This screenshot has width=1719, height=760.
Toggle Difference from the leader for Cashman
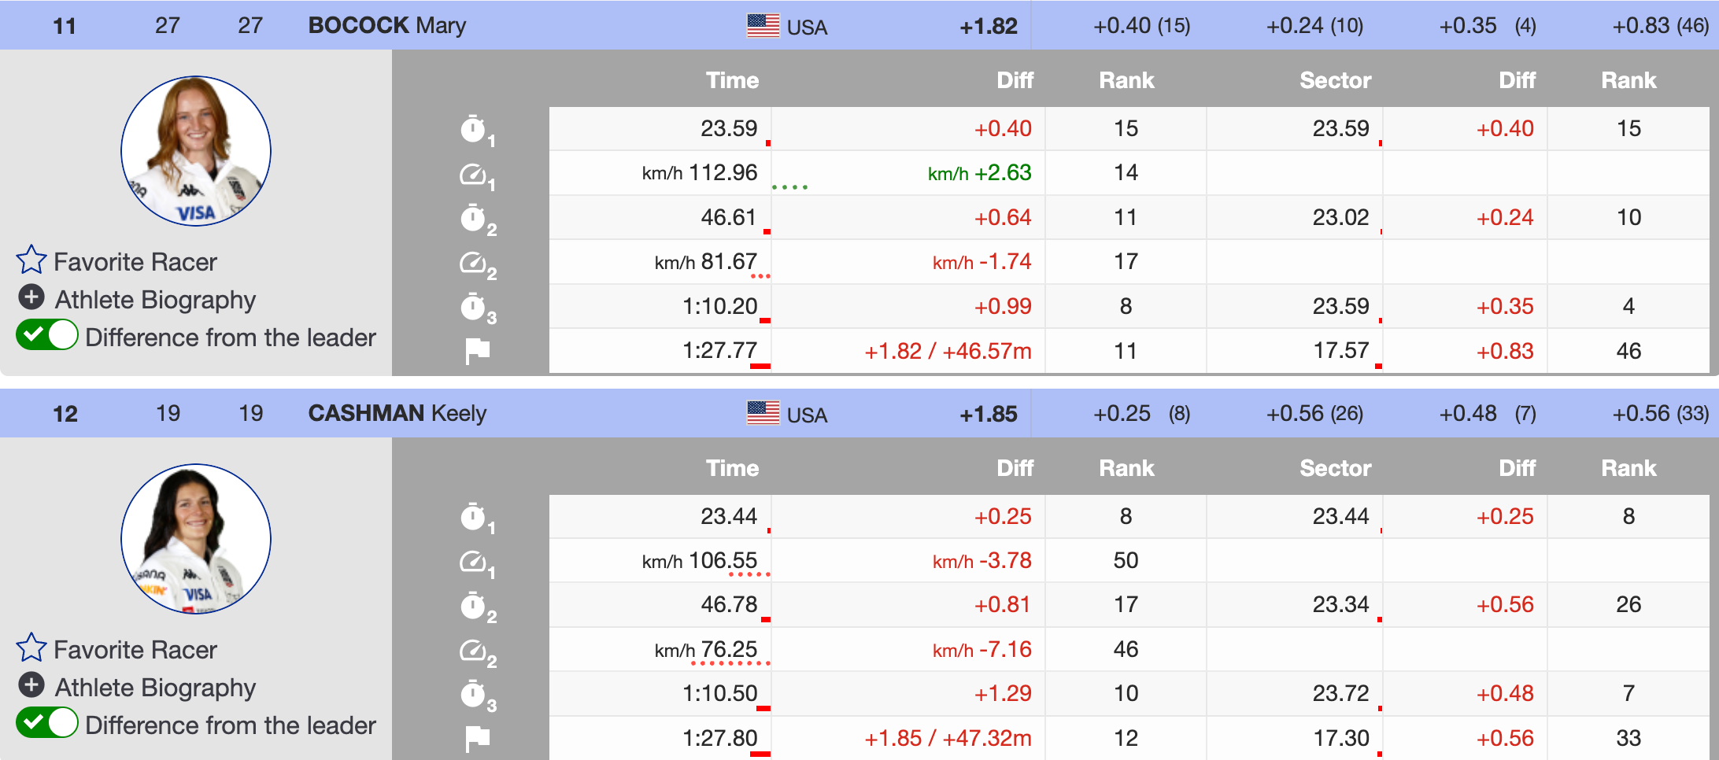pyautogui.click(x=47, y=723)
